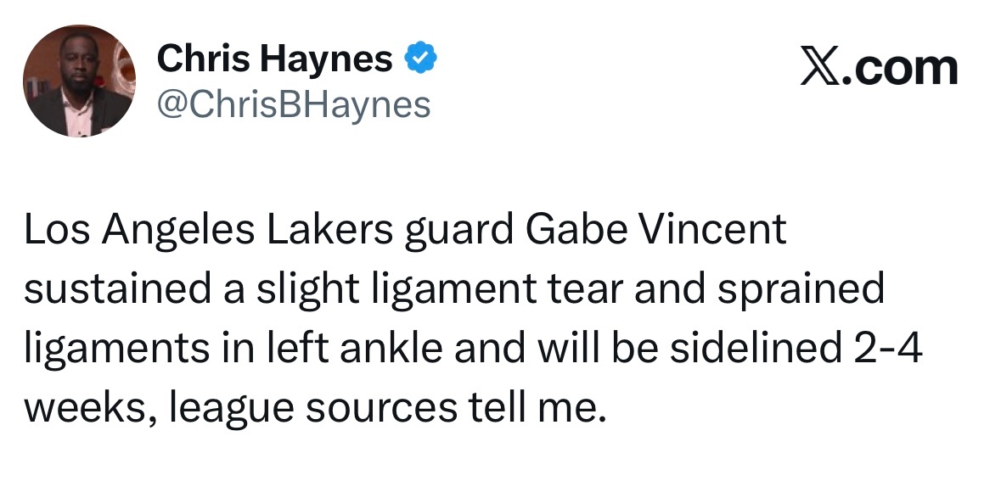Open the @ChrisBHaynes handle link
This screenshot has height=481, width=1001.
294,104
